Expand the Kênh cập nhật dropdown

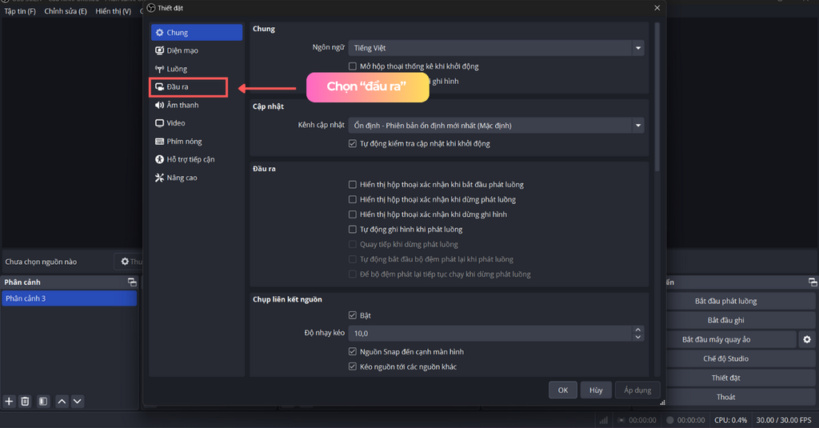(496, 126)
